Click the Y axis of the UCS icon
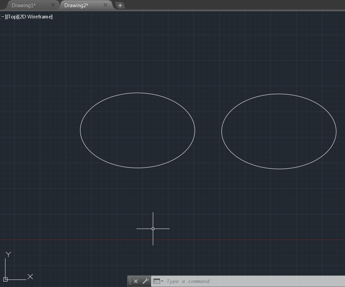345x287 pixels. pyautogui.click(x=8, y=254)
